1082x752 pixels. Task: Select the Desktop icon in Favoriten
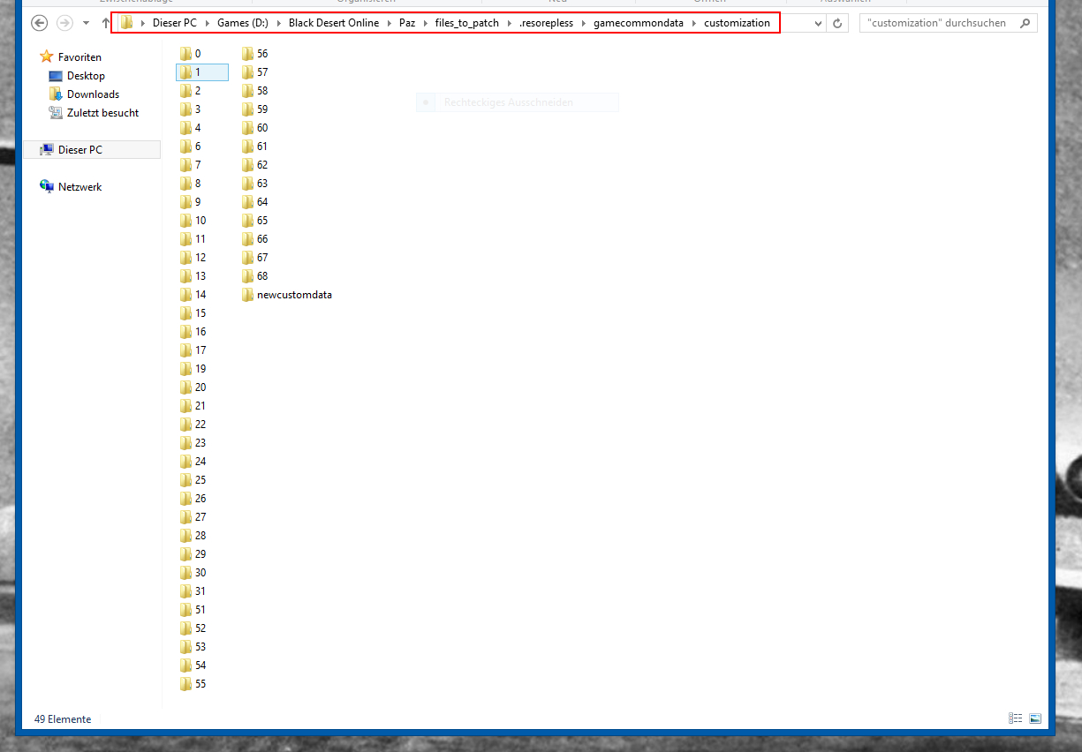point(56,76)
